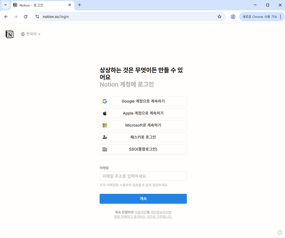
Task: Minimize the Chrome window
Action: pos(255,5)
